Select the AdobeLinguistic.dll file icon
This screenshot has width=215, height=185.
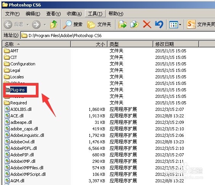(x=7, y=135)
